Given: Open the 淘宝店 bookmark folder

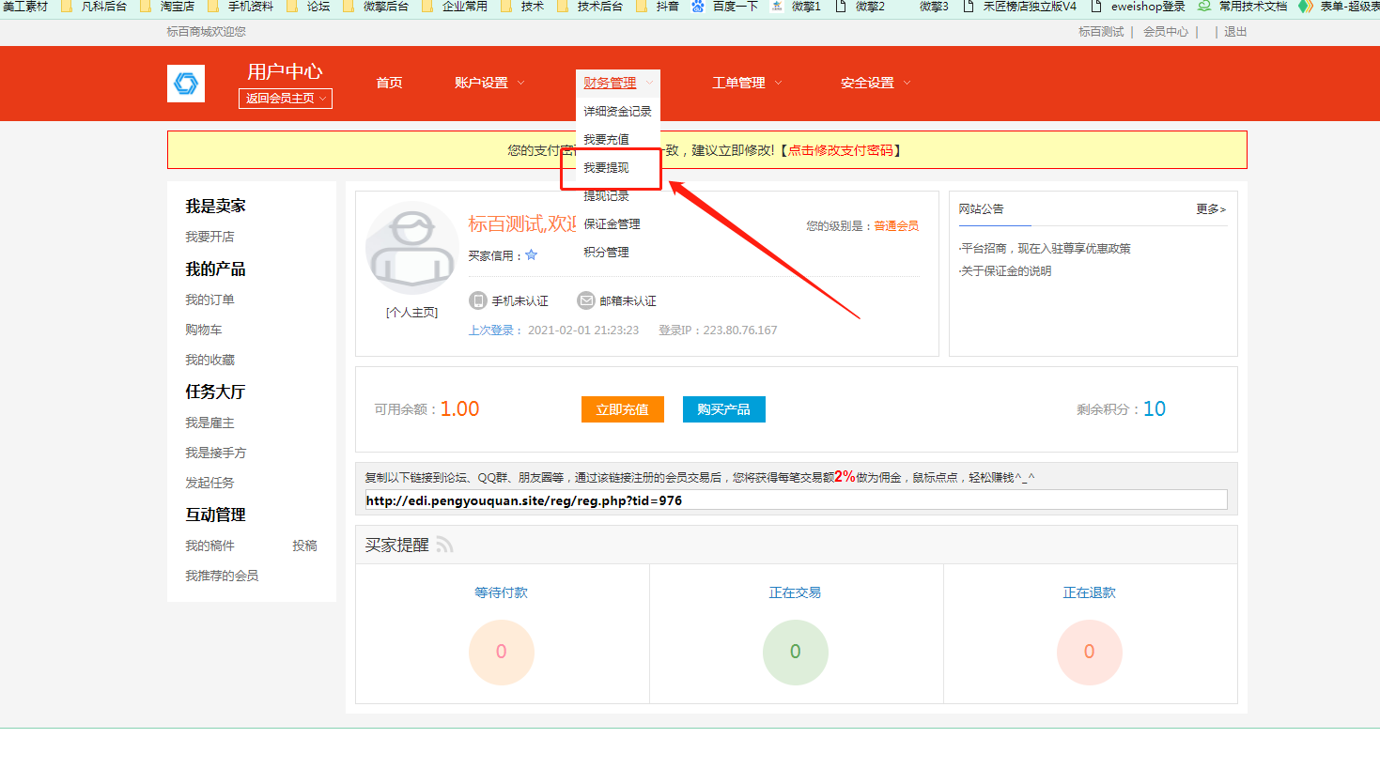Looking at the screenshot, I should [x=168, y=7].
